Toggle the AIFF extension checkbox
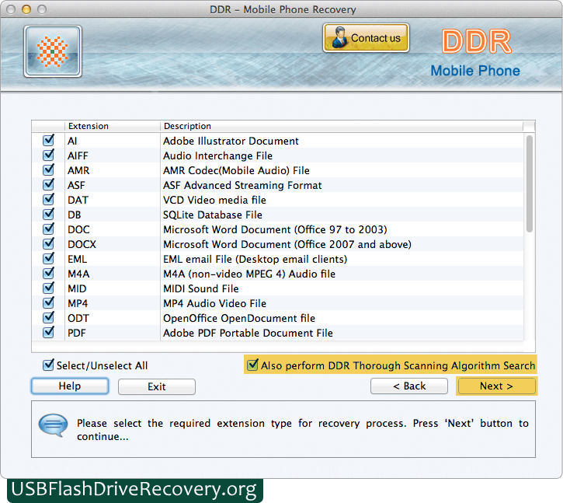Viewport: 563px width, 503px height. (x=48, y=155)
